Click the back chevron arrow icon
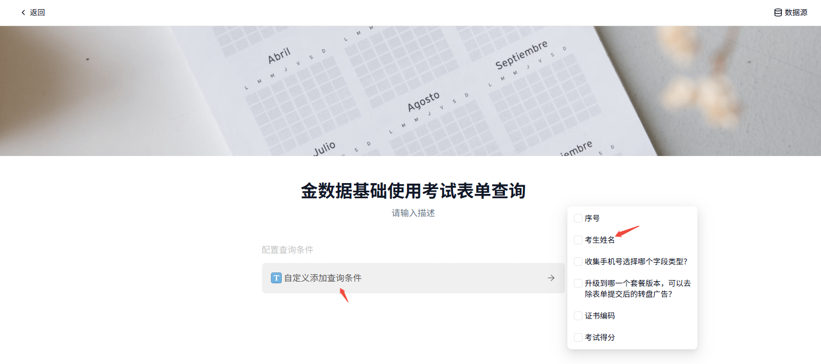Screen dimensions: 821x364 pyautogui.click(x=23, y=12)
